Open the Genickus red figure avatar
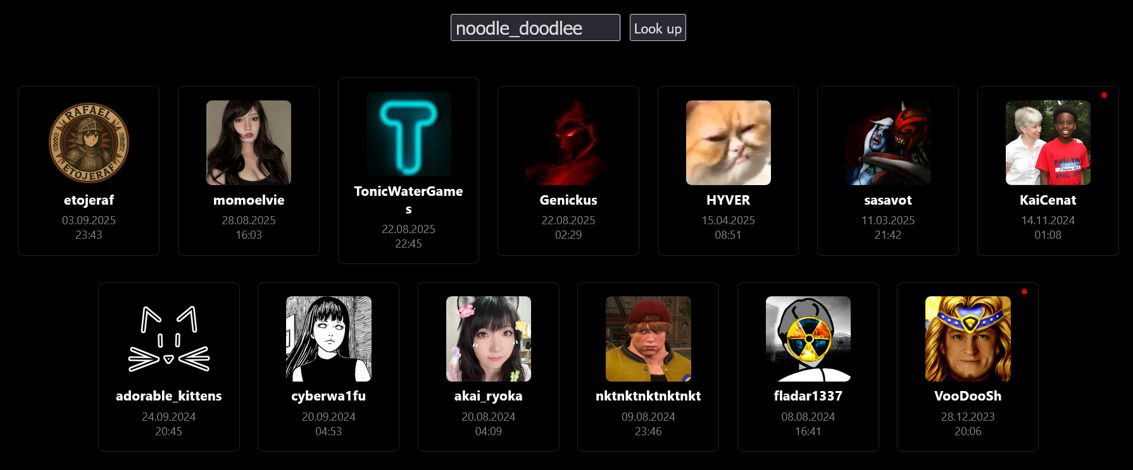This screenshot has height=470, width=1133. 568,143
